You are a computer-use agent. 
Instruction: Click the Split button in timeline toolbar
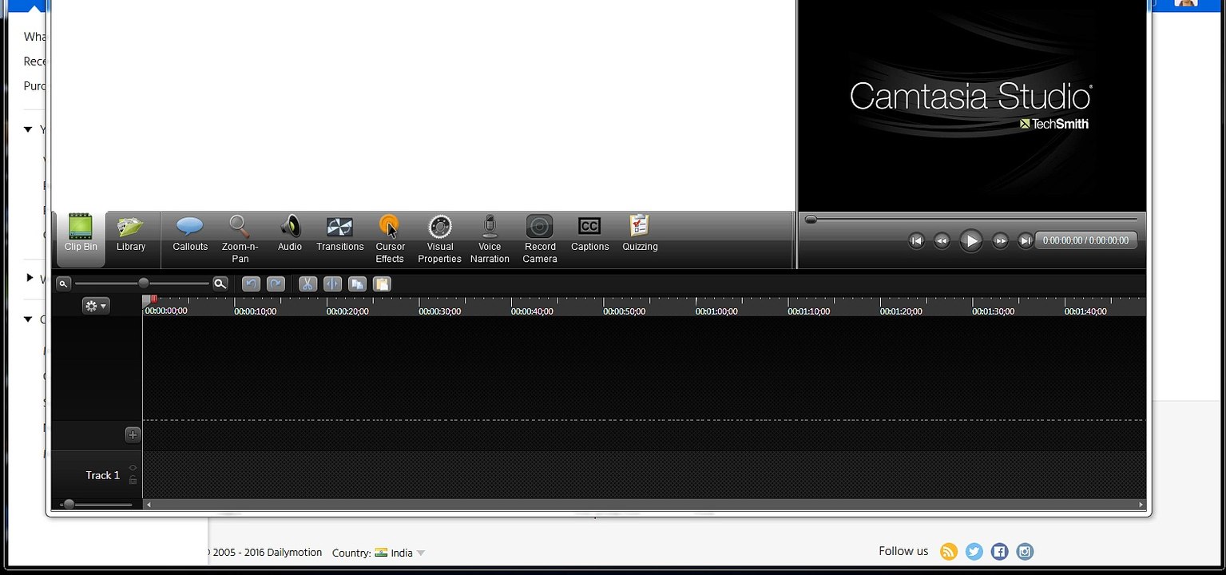tap(332, 284)
